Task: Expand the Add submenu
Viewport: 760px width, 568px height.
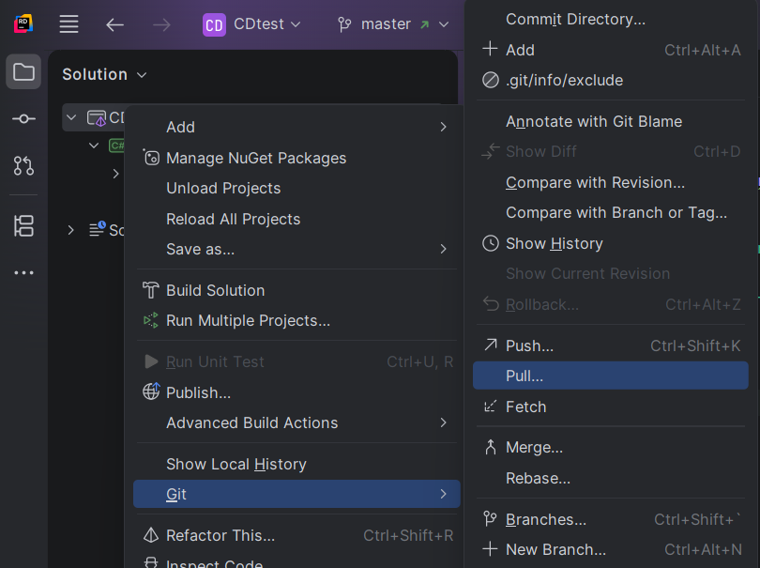Action: coord(296,127)
